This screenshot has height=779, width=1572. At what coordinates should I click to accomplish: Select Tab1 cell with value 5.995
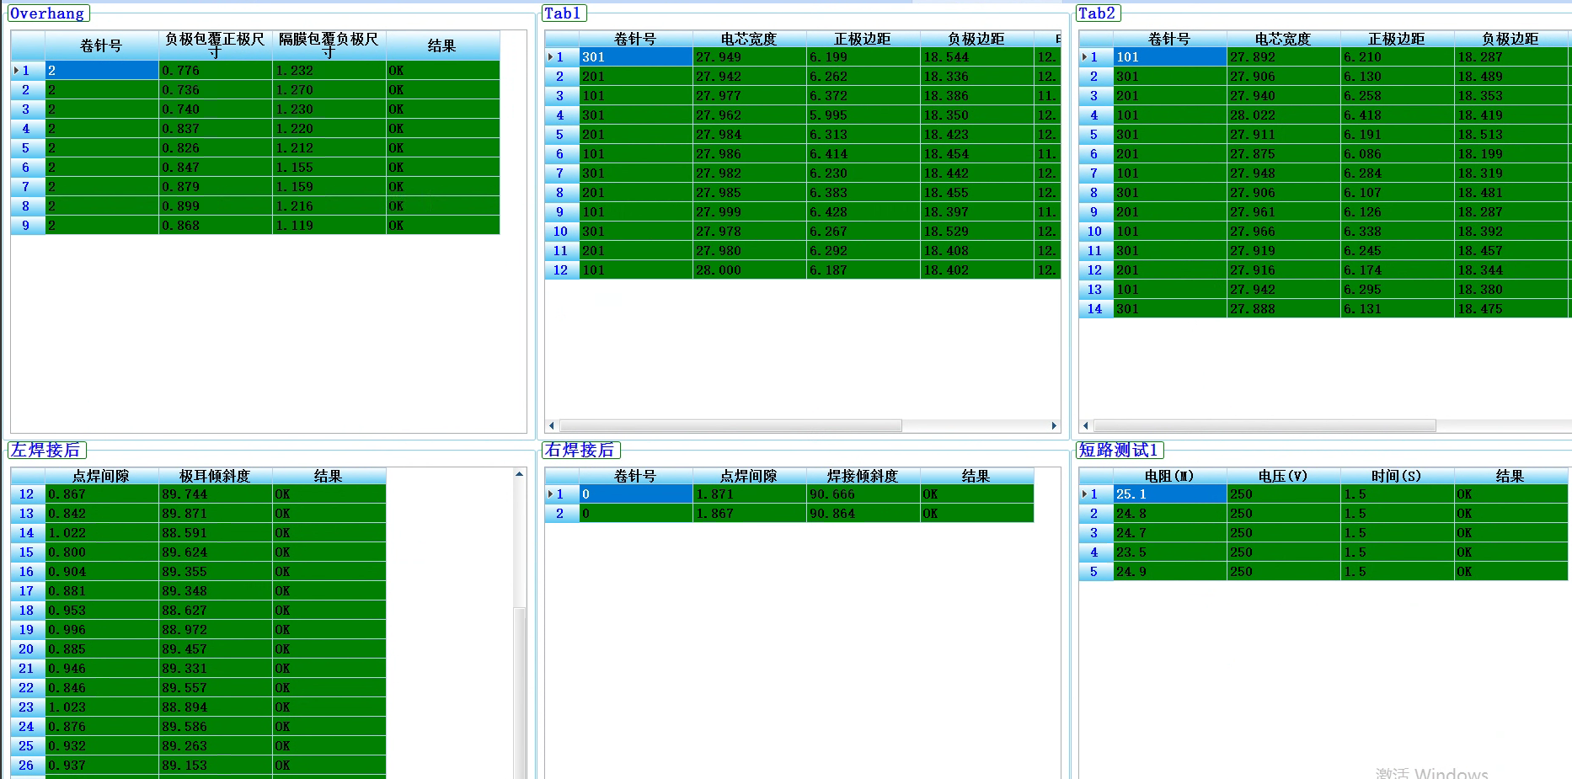pyautogui.click(x=864, y=115)
